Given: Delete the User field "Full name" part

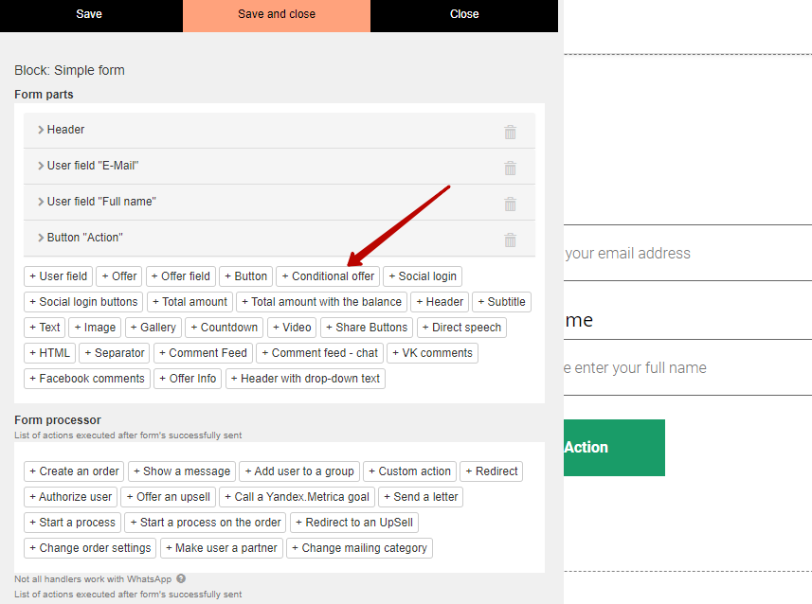Looking at the screenshot, I should point(510,204).
